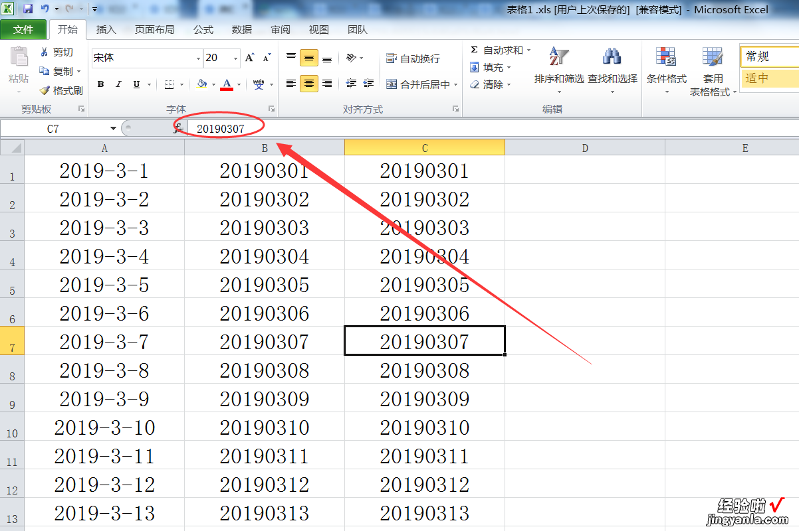This screenshot has width=799, height=531.
Task: Open the font size 20 dropdown
Action: (x=236, y=58)
